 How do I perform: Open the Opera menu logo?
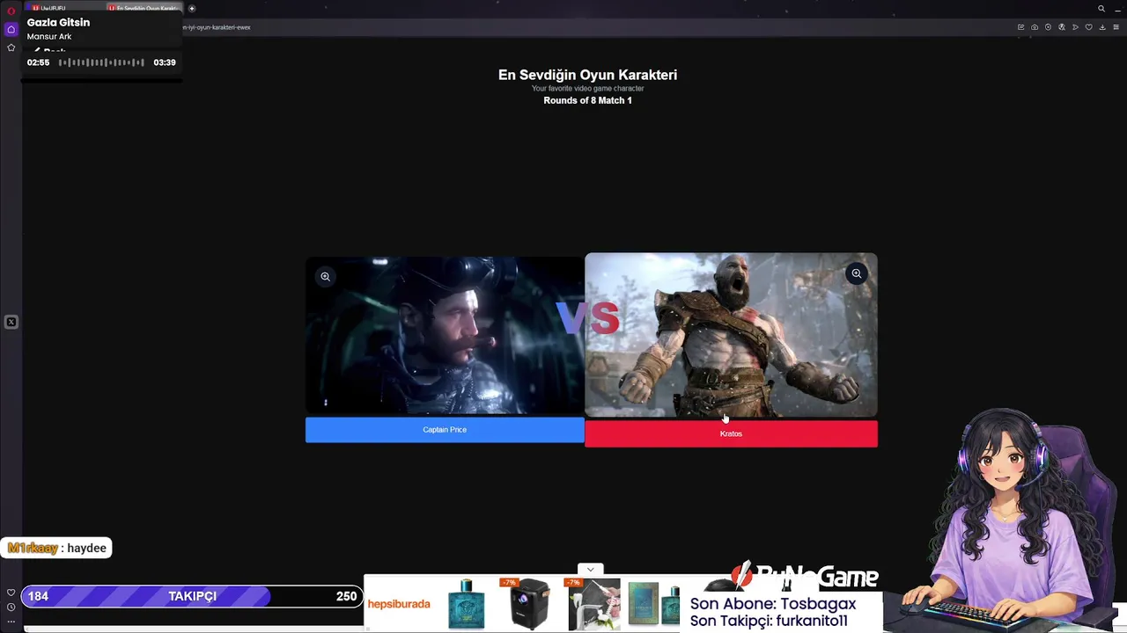(11, 11)
